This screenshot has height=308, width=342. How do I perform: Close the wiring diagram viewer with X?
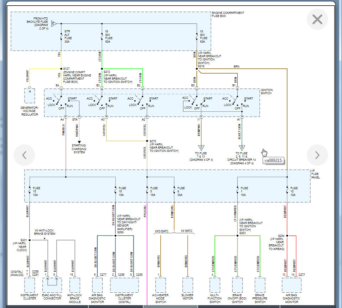click(317, 20)
